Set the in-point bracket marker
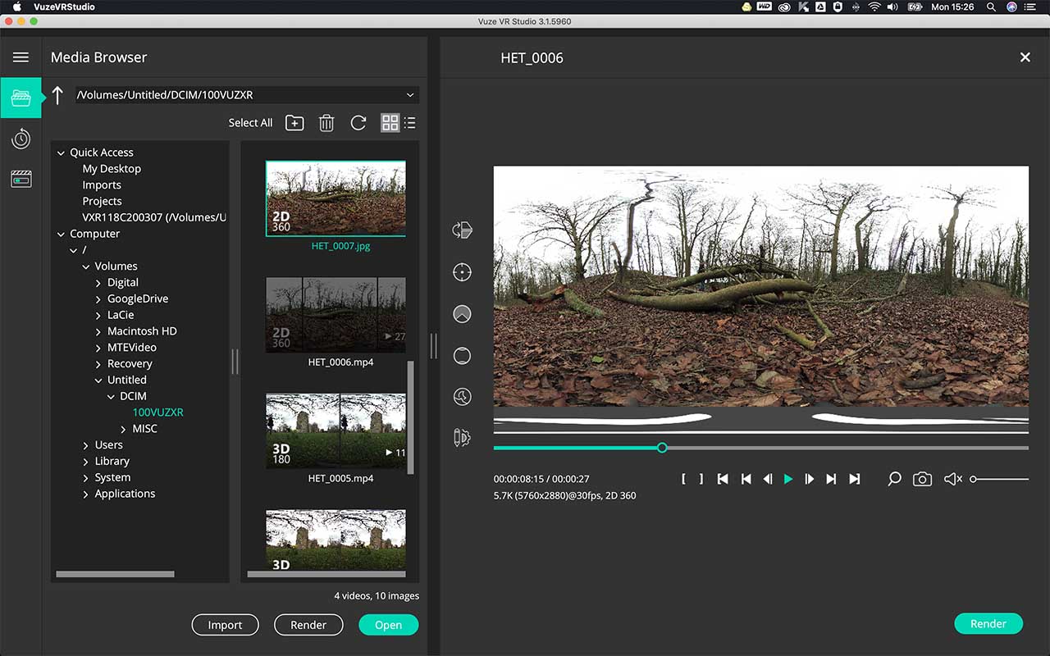1050x656 pixels. (x=682, y=479)
